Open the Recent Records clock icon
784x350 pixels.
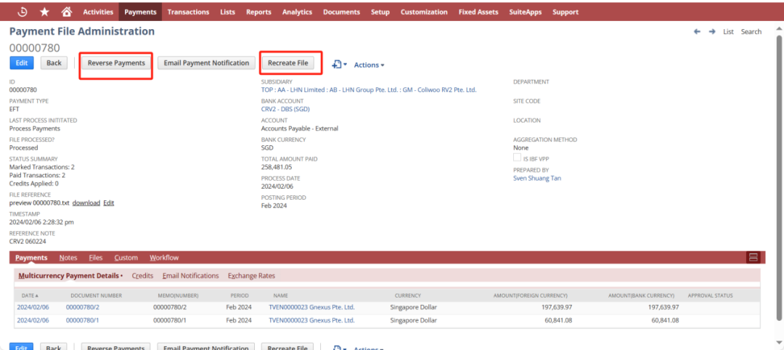coord(22,12)
